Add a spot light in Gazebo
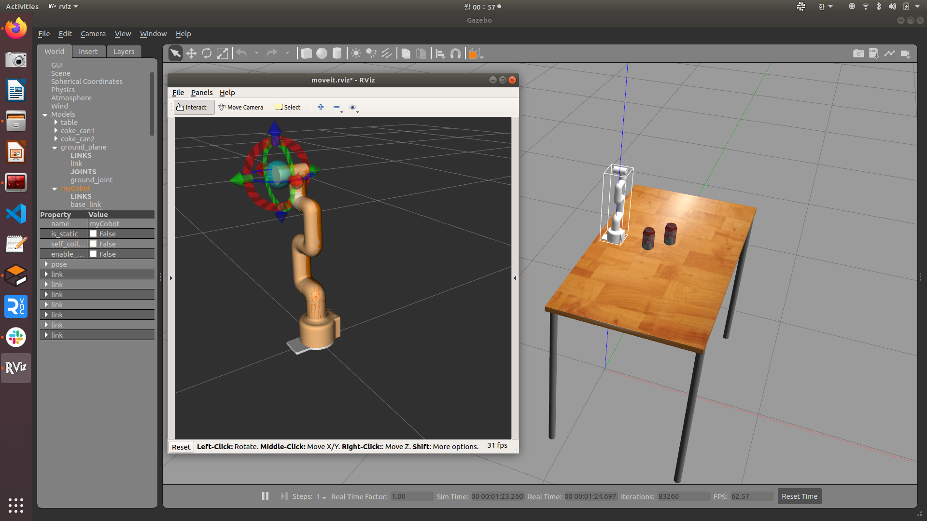Viewport: 927px width, 521px height. point(371,53)
